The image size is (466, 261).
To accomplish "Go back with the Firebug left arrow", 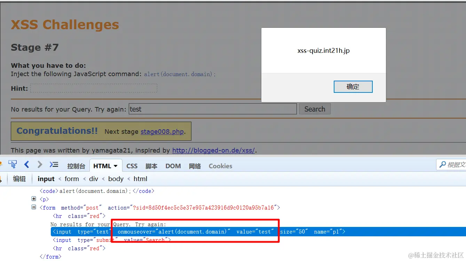I will click(x=27, y=165).
